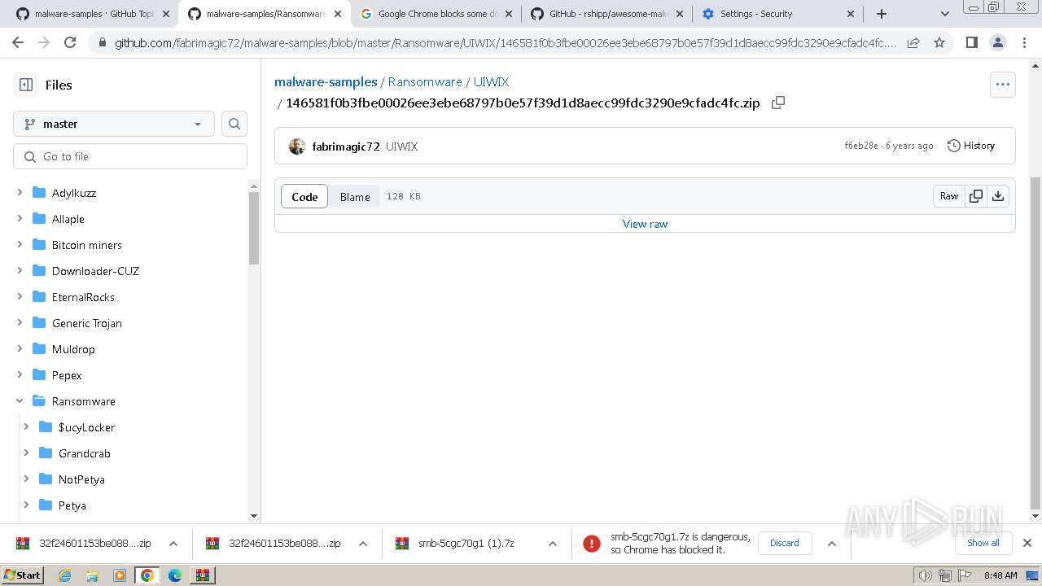The width and height of the screenshot is (1042, 586).
Task: Expand the Downloader-CUZ folder
Action: 20,271
